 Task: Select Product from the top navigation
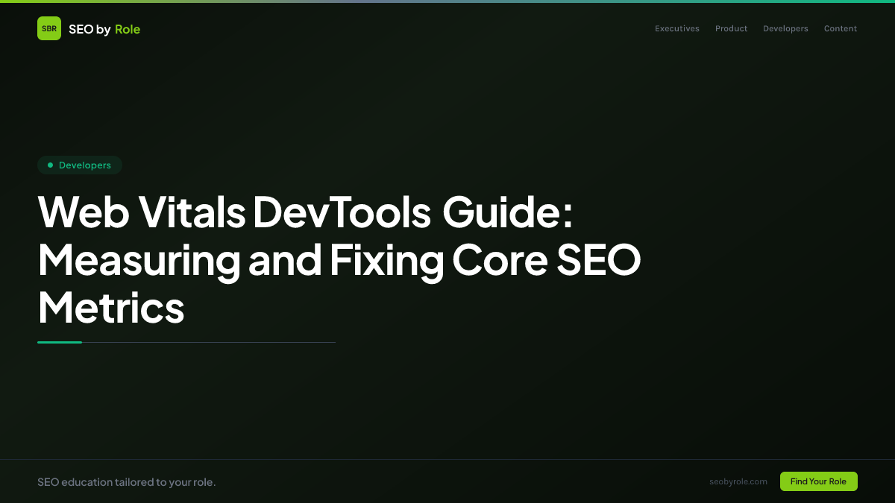tap(731, 28)
